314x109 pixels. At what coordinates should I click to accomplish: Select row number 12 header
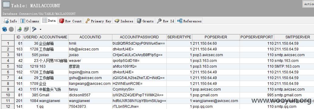pyautogui.click(x=8, y=107)
